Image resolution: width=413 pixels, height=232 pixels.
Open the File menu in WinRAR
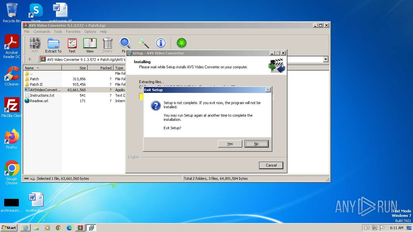click(27, 32)
